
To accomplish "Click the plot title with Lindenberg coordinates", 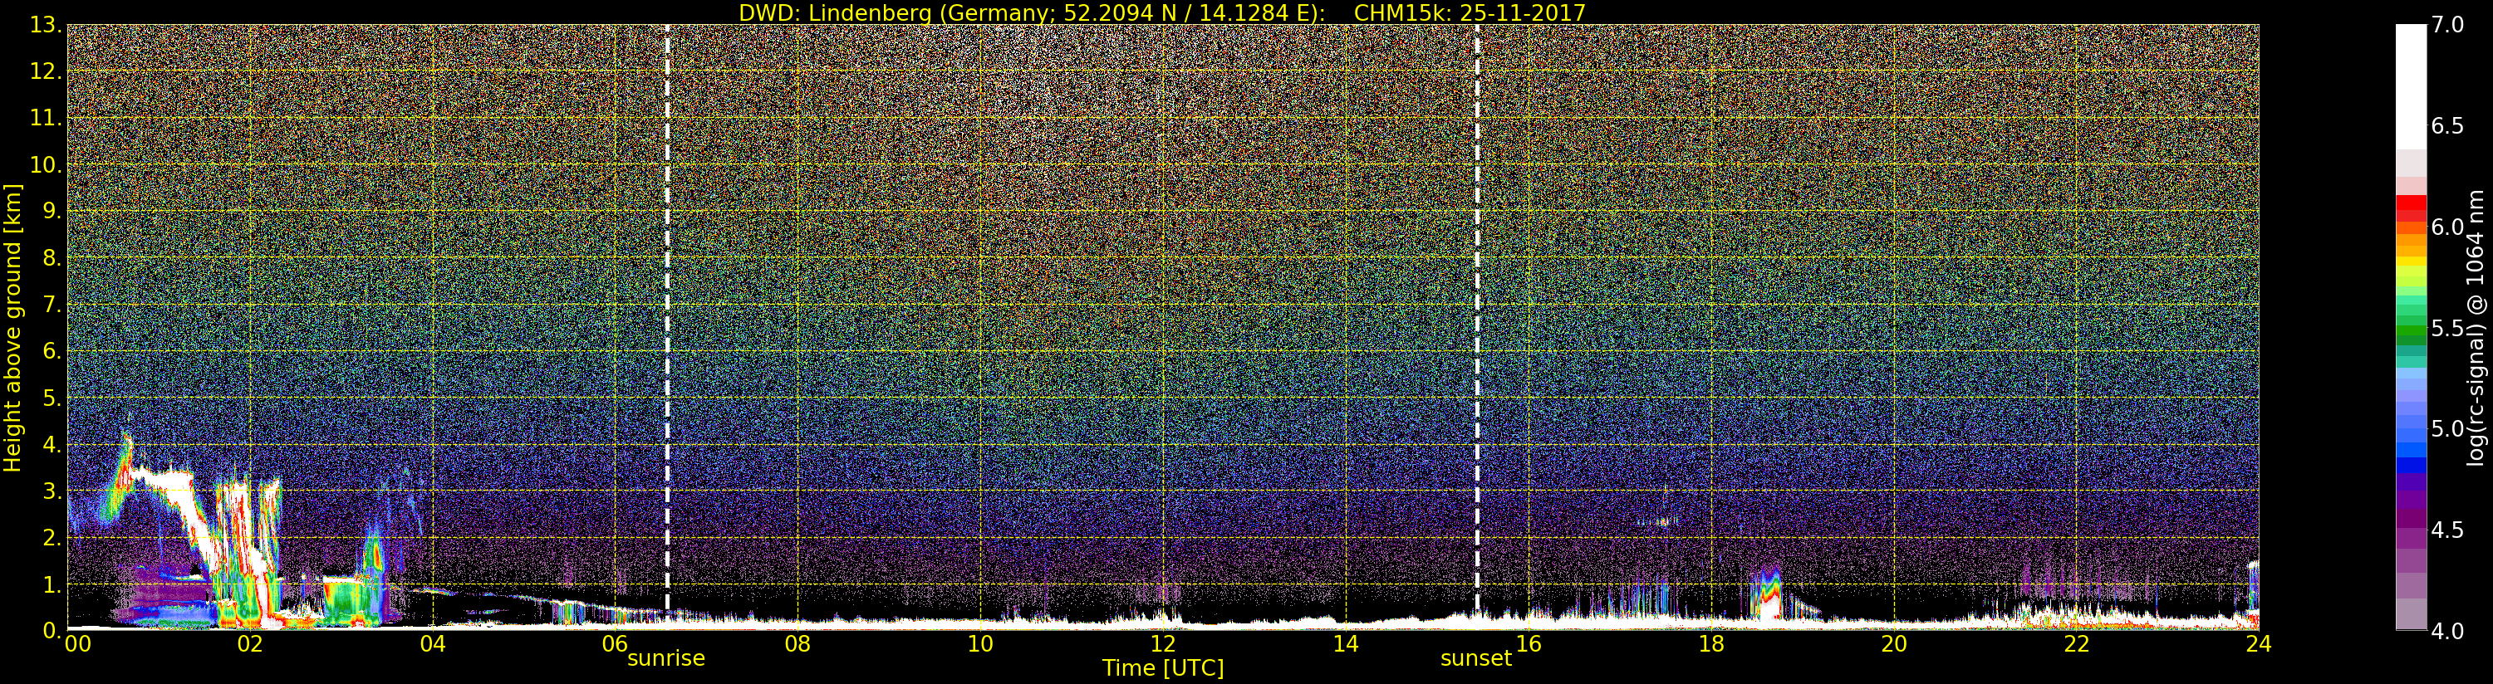I will 1162,12.
